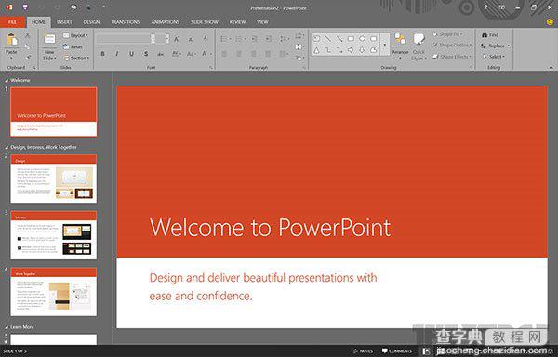Click the Paste clipboard icon

11,39
